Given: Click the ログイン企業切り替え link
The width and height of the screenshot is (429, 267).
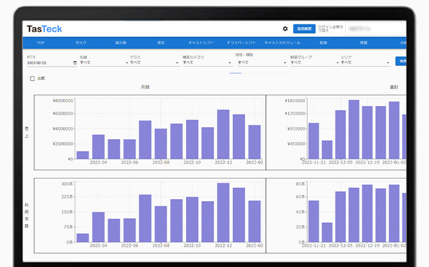Looking at the screenshot, I should click(x=329, y=29).
